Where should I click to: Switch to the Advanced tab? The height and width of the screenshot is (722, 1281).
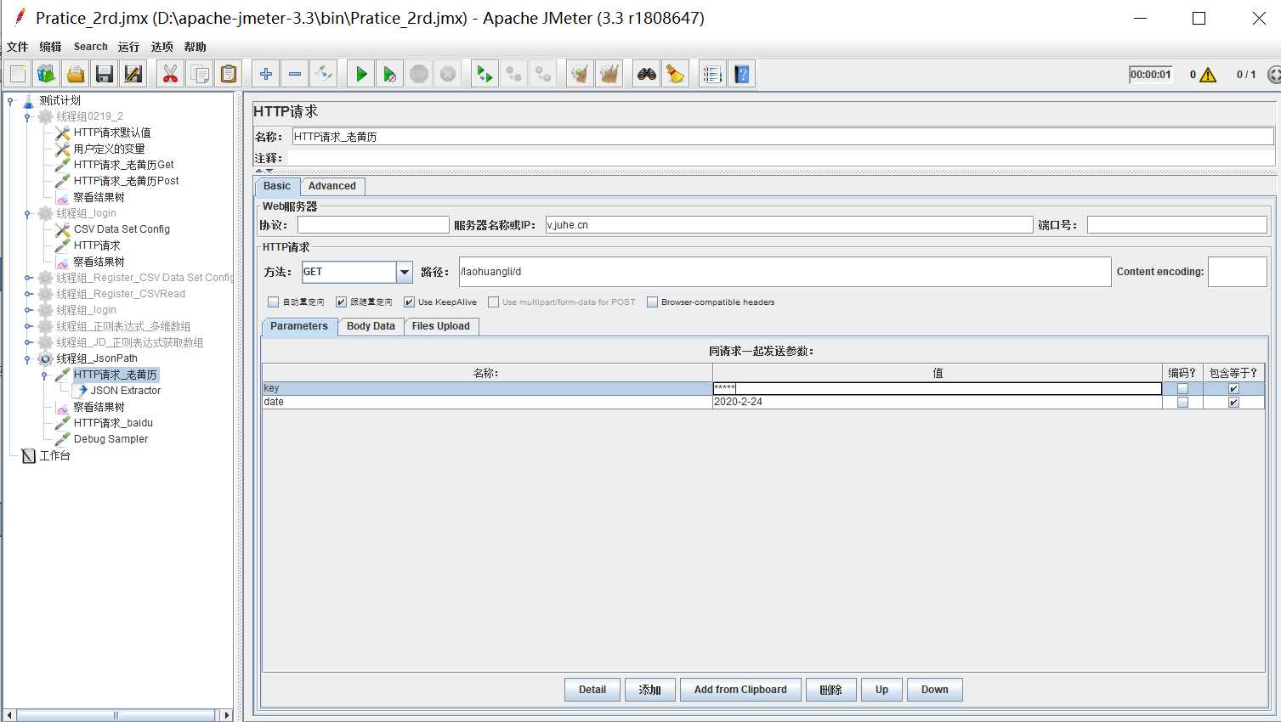tap(332, 186)
